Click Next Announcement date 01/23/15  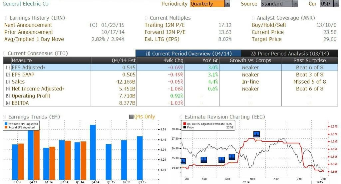click(113, 25)
